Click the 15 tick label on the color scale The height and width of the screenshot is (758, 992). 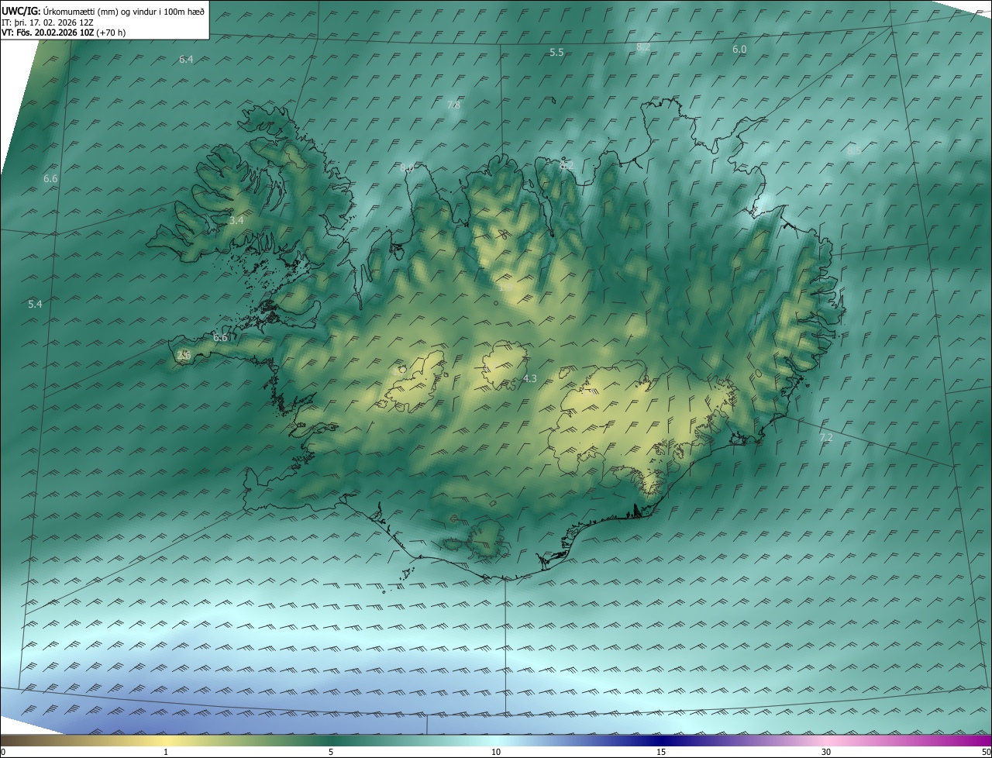pyautogui.click(x=661, y=752)
